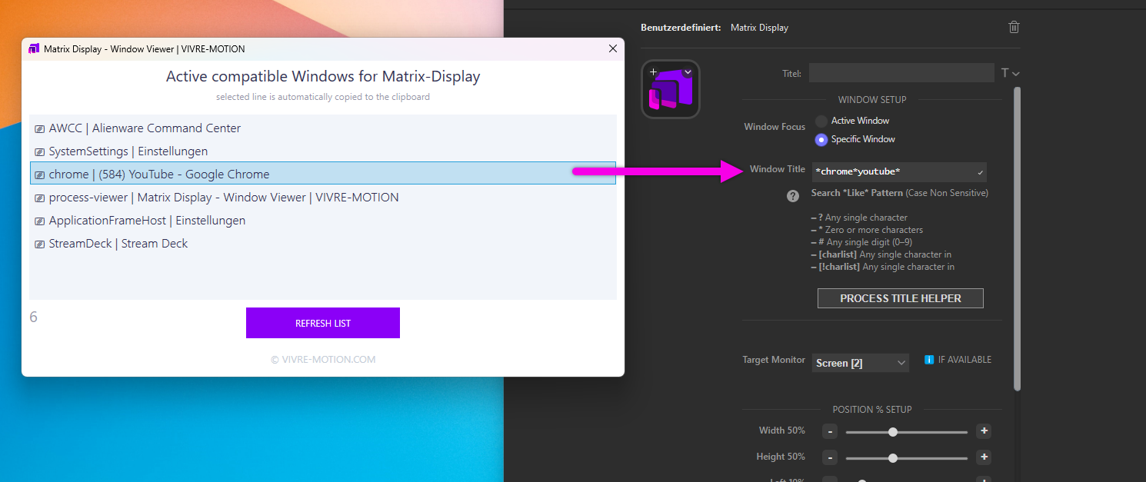The width and height of the screenshot is (1146, 482).
Task: Click the checkmark next to Window Title field
Action: pos(981,171)
